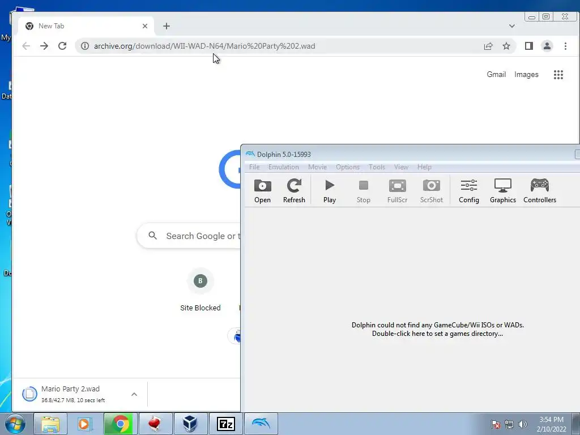Click the Play button in Dolphin

tap(329, 191)
